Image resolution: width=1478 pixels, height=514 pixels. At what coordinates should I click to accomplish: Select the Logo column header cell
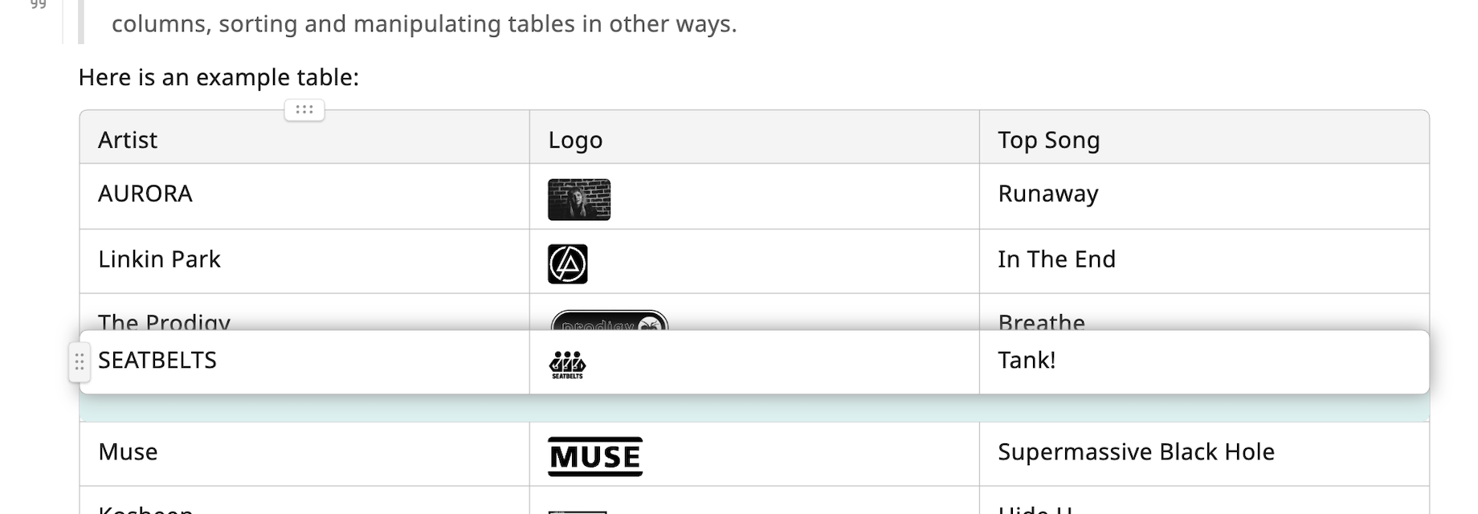pos(753,141)
